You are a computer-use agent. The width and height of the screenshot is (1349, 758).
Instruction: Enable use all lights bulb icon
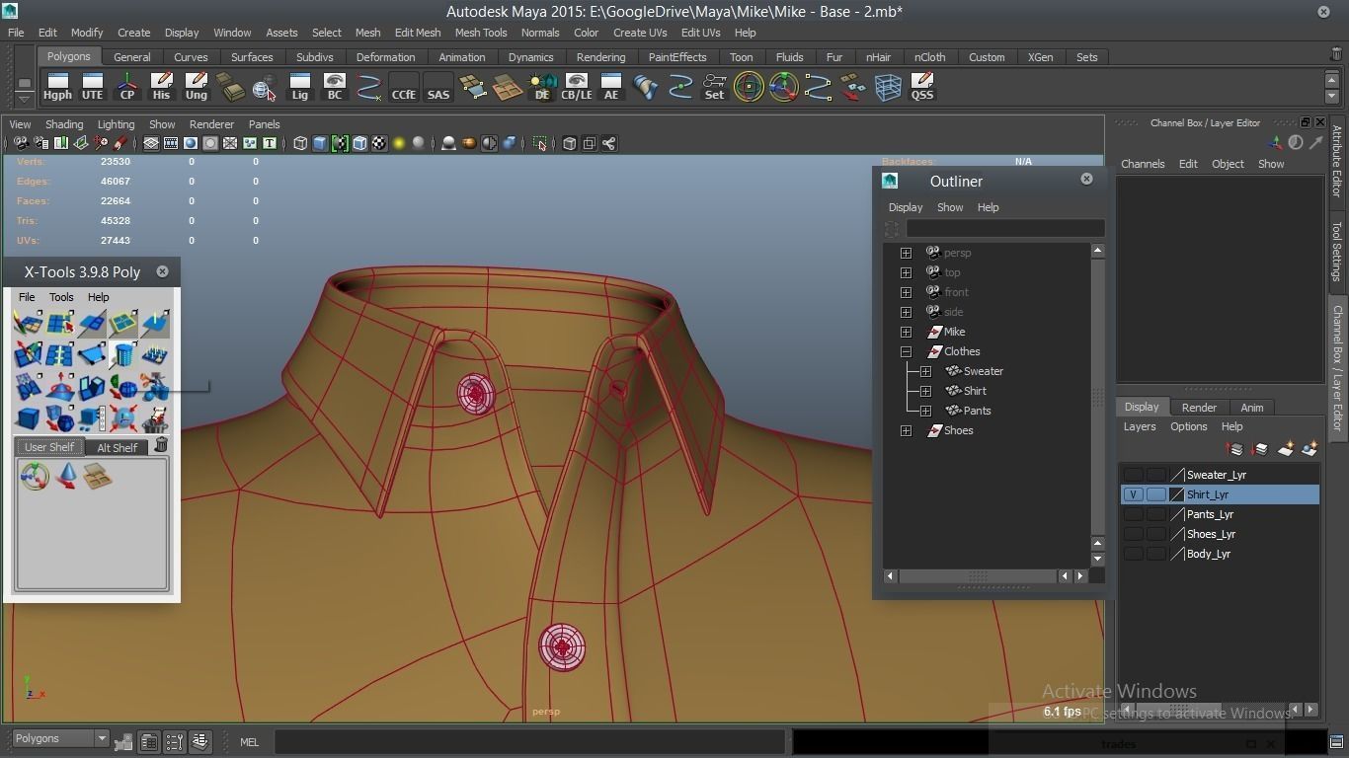pos(399,144)
